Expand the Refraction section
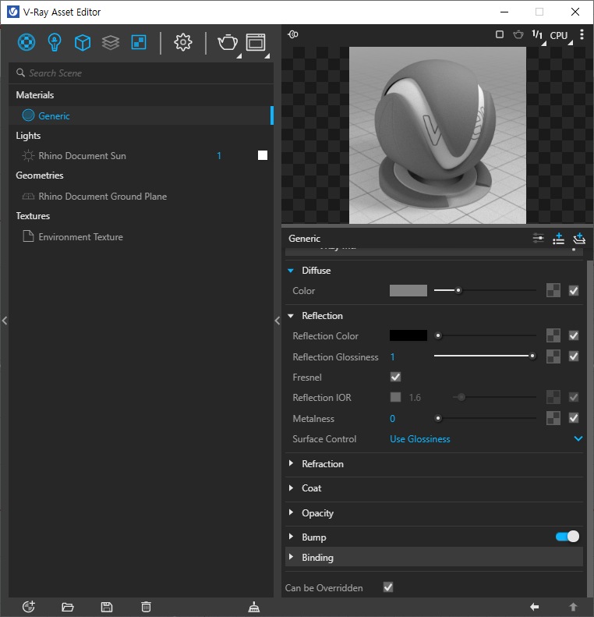Image resolution: width=594 pixels, height=617 pixels. coord(291,463)
